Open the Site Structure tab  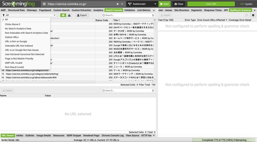(182, 10)
